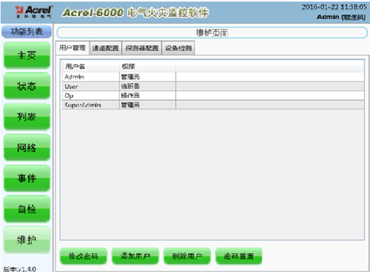Click the 添加用户 button
This screenshot has width=370, height=272.
[x=135, y=257]
